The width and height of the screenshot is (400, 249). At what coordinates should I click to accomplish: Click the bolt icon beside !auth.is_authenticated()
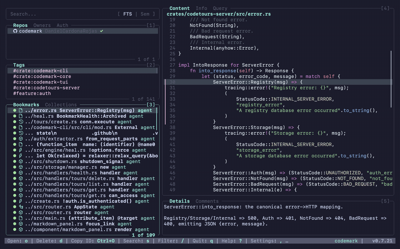[x=21, y=201]
